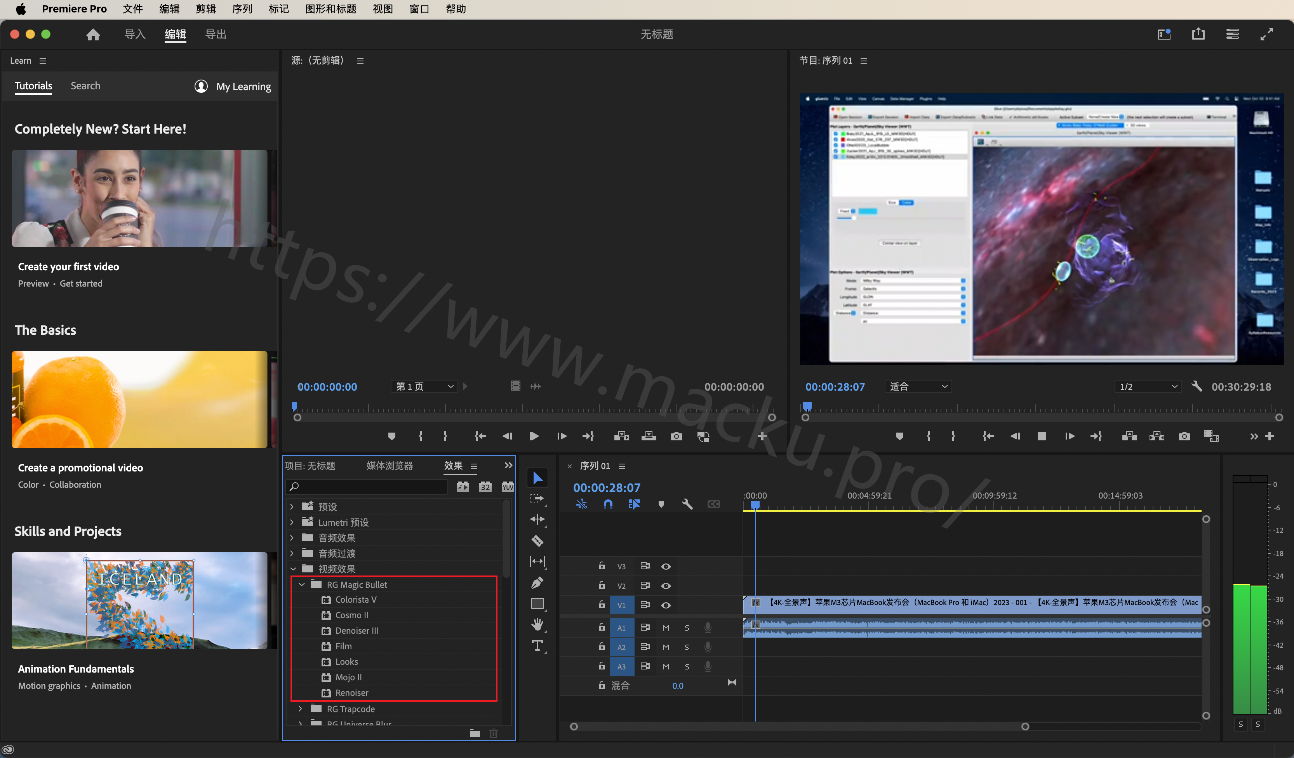Open the 导出 workspace page
1294x758 pixels.
pos(216,35)
